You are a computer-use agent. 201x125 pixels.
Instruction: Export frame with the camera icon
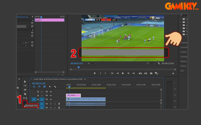point(151,73)
